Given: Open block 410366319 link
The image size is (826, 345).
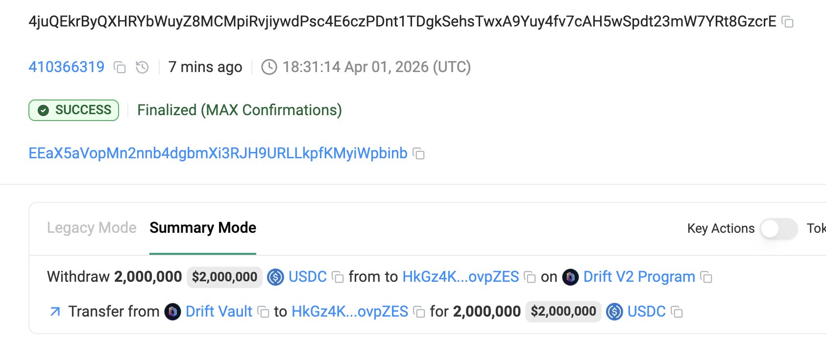Looking at the screenshot, I should coord(67,67).
